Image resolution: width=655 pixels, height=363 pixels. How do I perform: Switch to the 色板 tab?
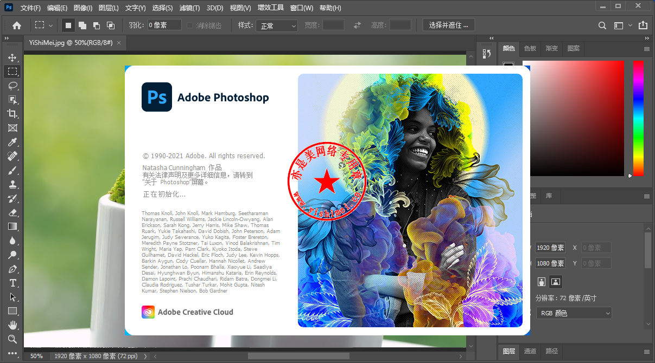(530, 48)
